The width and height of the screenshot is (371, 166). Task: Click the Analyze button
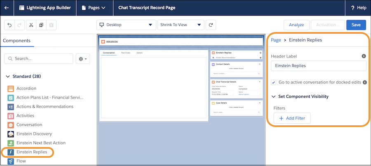[x=296, y=25]
